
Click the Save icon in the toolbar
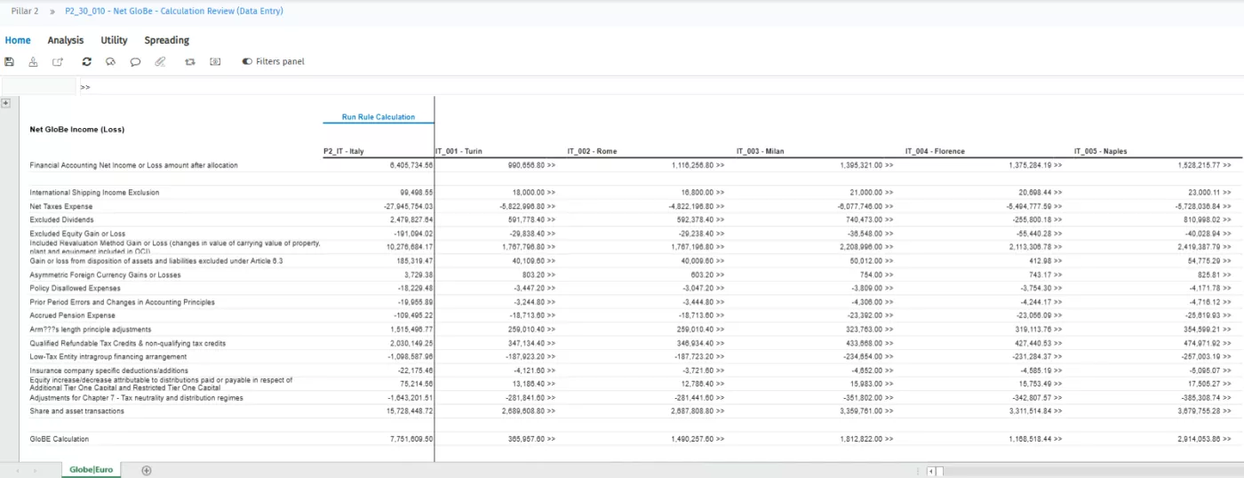9,62
